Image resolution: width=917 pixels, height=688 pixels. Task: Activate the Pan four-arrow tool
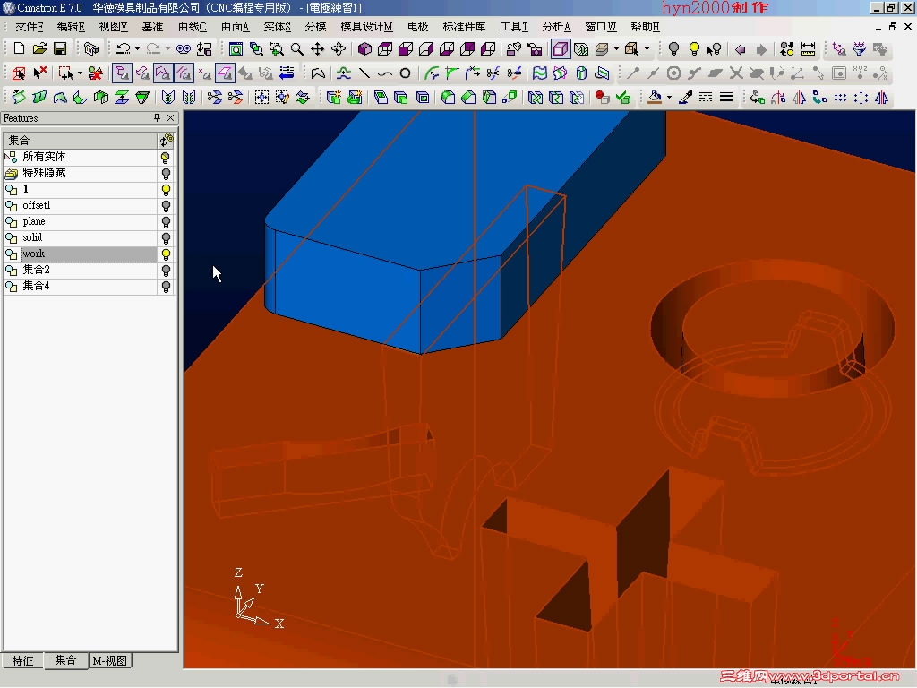318,49
